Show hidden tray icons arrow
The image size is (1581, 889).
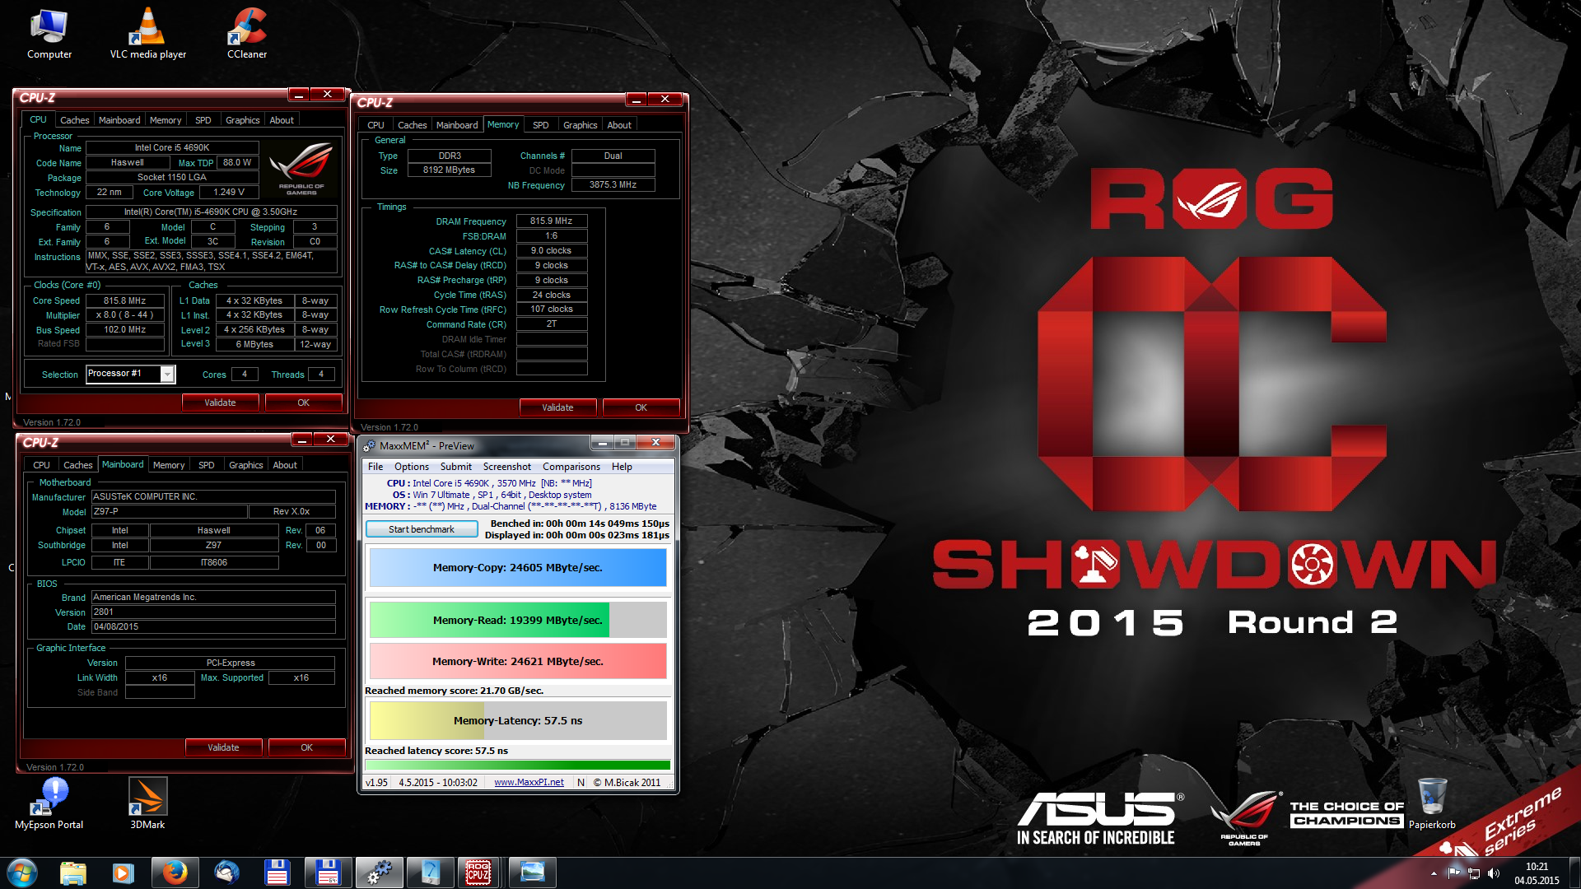click(1434, 873)
